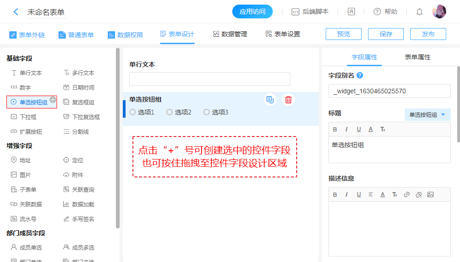Toggle bold in the 标题 editor toolbar
This screenshot has height=262, width=460.
335,129
